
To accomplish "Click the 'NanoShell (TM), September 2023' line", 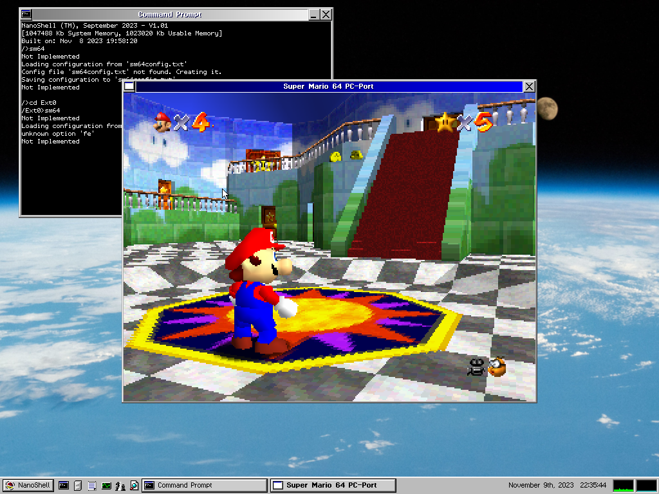I will (x=95, y=26).
